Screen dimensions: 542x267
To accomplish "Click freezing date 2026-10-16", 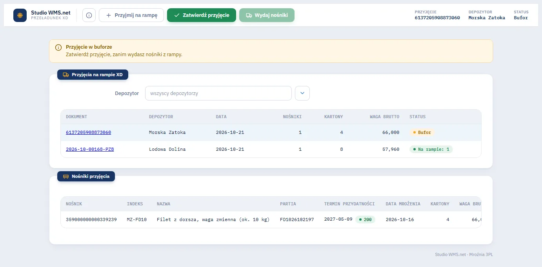I will (400, 219).
